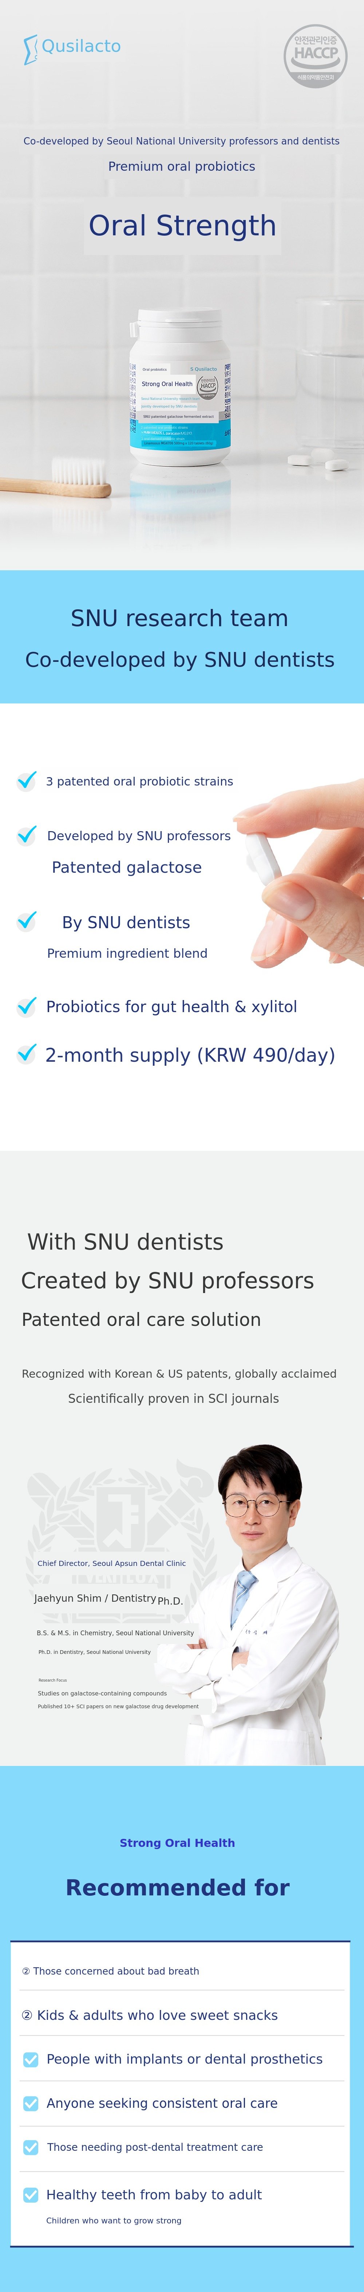Click checkmark beside By SNU dentists
Screen dimensions: 364x2292
point(27,921)
